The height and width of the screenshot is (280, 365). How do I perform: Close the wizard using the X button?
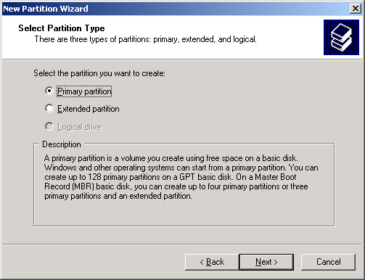coord(356,9)
